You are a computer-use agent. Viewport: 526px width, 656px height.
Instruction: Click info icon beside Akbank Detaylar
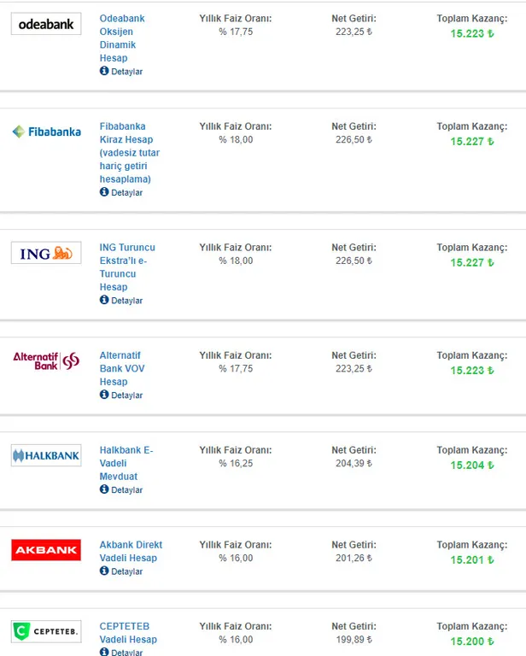(104, 571)
